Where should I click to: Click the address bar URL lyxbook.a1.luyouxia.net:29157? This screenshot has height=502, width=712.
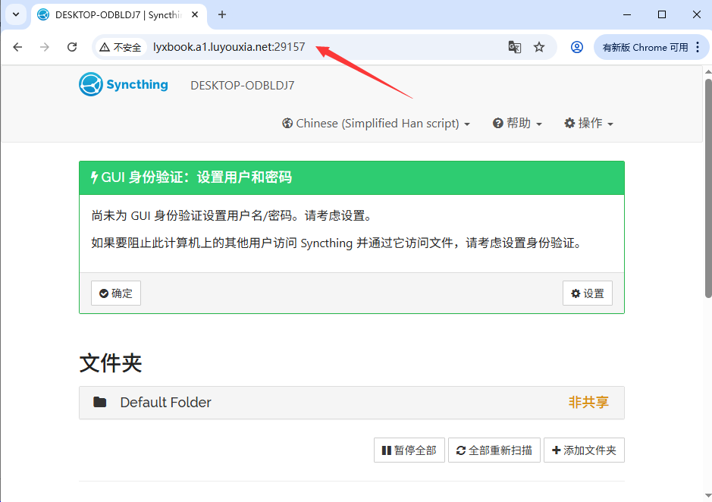229,47
